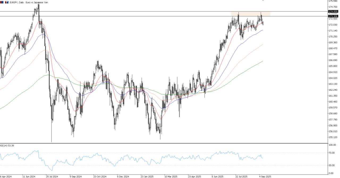Click the 23 Apr 2025 date label
Screen dimensions: 340x178
tap(194, 176)
